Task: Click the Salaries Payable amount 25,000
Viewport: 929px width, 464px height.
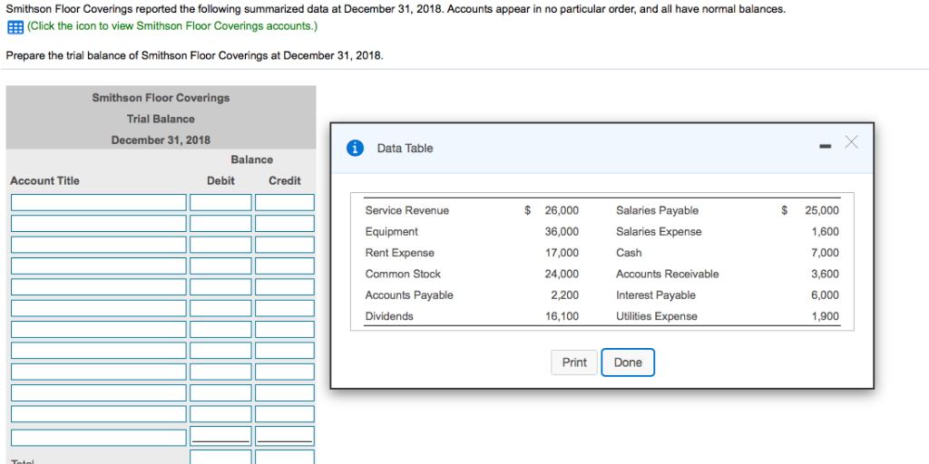Action: pos(822,210)
